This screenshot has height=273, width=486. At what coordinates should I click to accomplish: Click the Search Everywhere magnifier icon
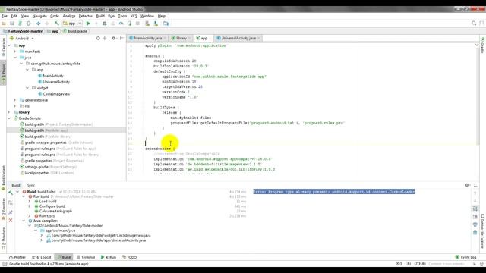pyautogui.click(x=474, y=24)
